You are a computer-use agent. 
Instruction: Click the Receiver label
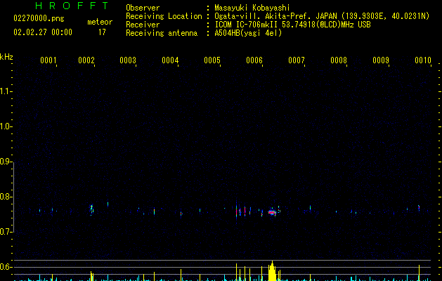pos(143,25)
